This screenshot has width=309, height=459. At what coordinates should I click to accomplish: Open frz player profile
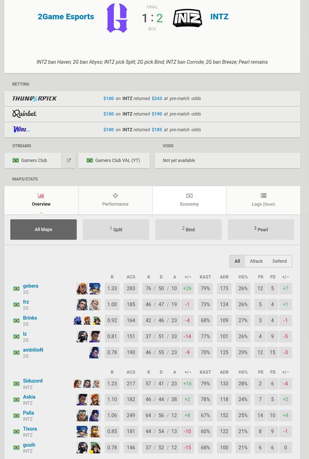26,302
